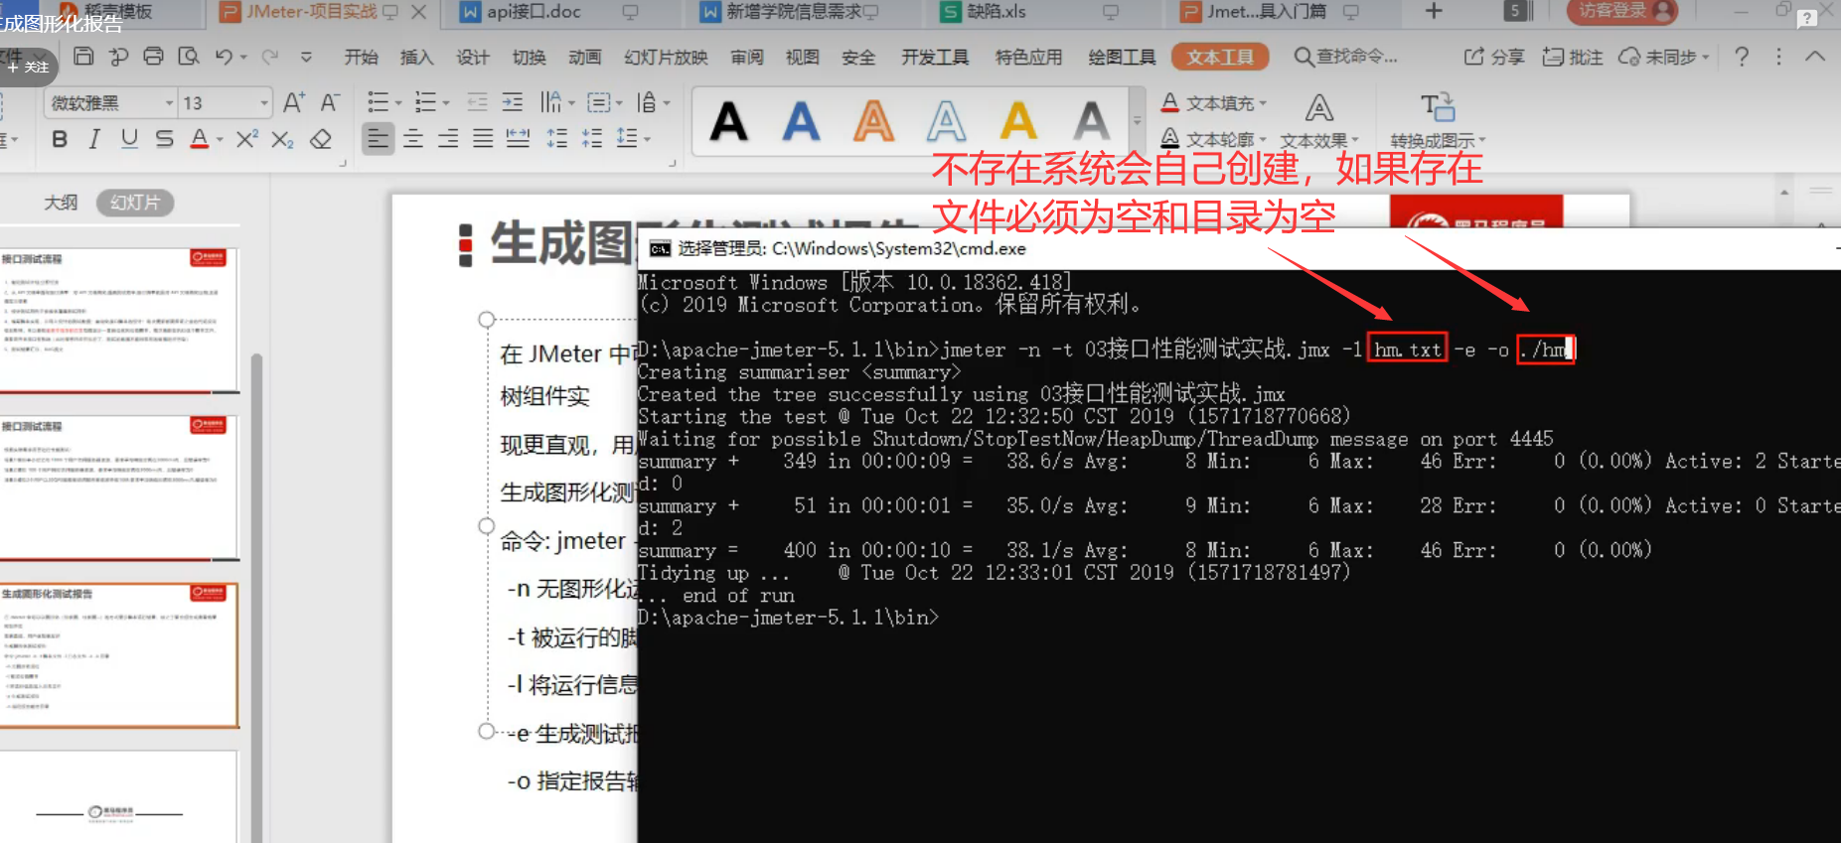Apply the solid blue WordArt style
Image resolution: width=1841 pixels, height=843 pixels.
pyautogui.click(x=801, y=122)
